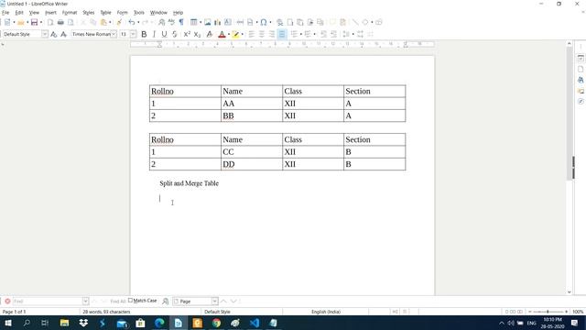Click the red font color swatch button
This screenshot has width=586, height=330.
tap(222, 34)
